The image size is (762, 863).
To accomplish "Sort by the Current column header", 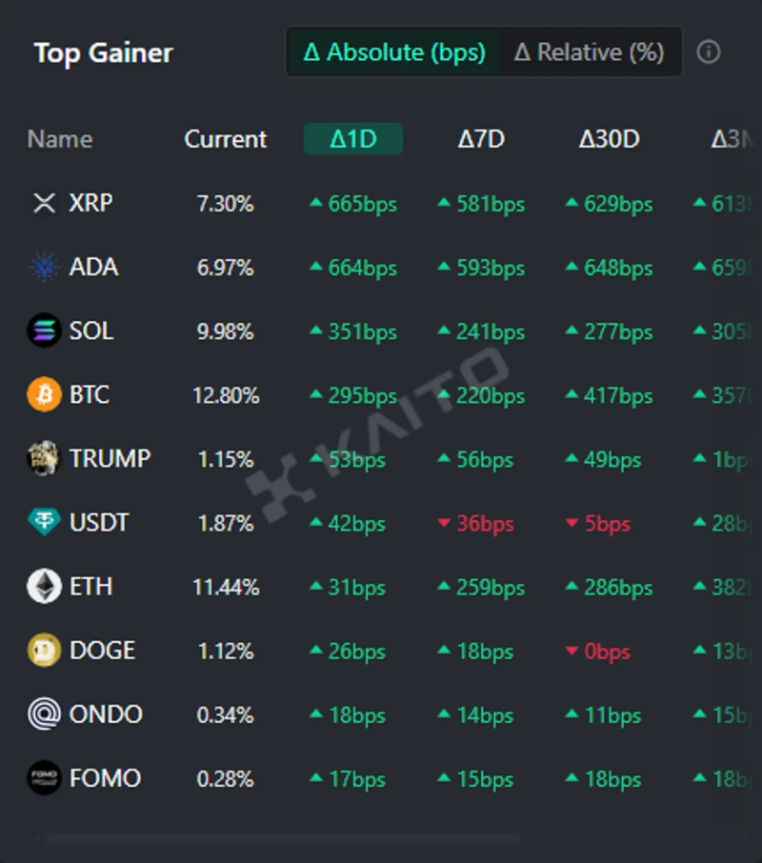I will coord(226,139).
